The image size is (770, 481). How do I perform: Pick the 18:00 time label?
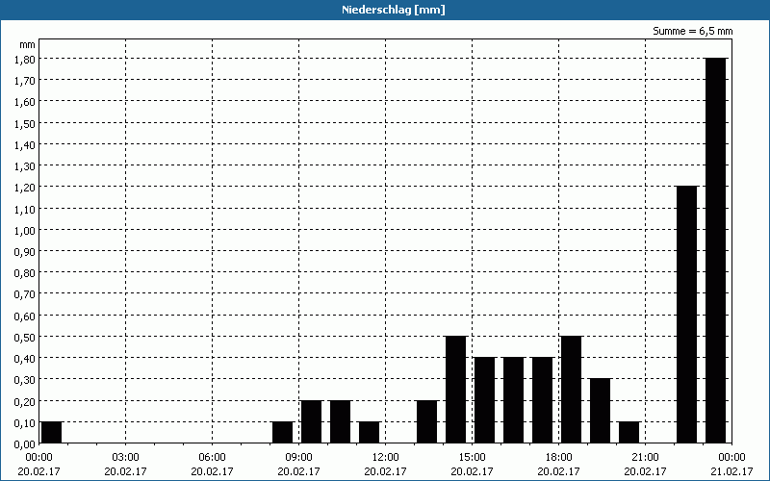click(559, 457)
